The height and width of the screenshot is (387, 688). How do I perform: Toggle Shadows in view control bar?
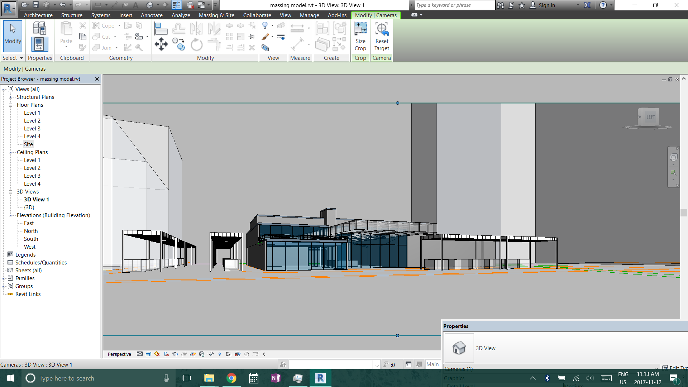pyautogui.click(x=166, y=354)
